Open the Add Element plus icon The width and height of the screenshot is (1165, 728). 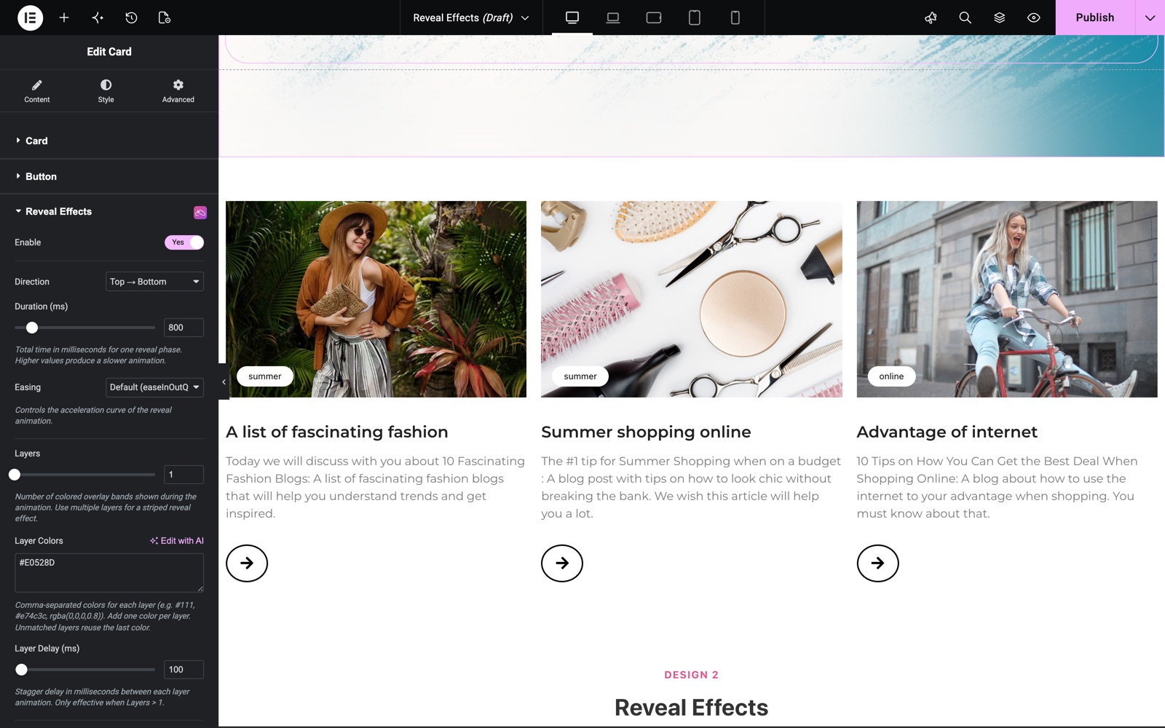[64, 17]
